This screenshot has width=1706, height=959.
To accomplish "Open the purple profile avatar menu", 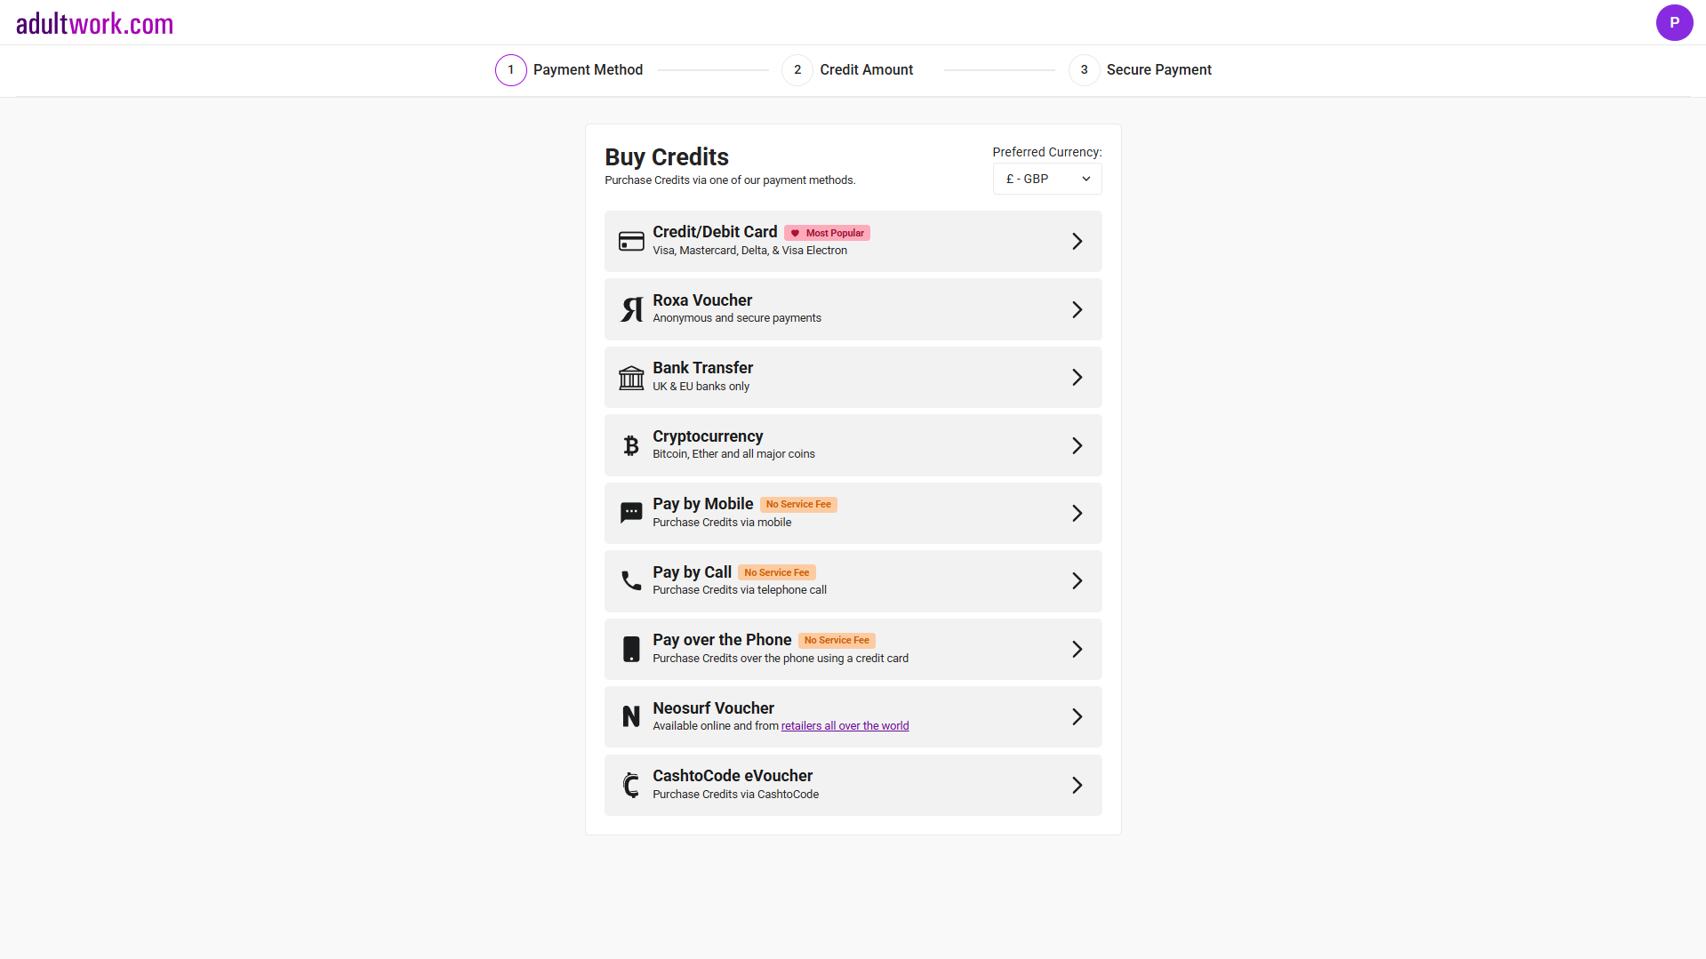I will tap(1674, 22).
